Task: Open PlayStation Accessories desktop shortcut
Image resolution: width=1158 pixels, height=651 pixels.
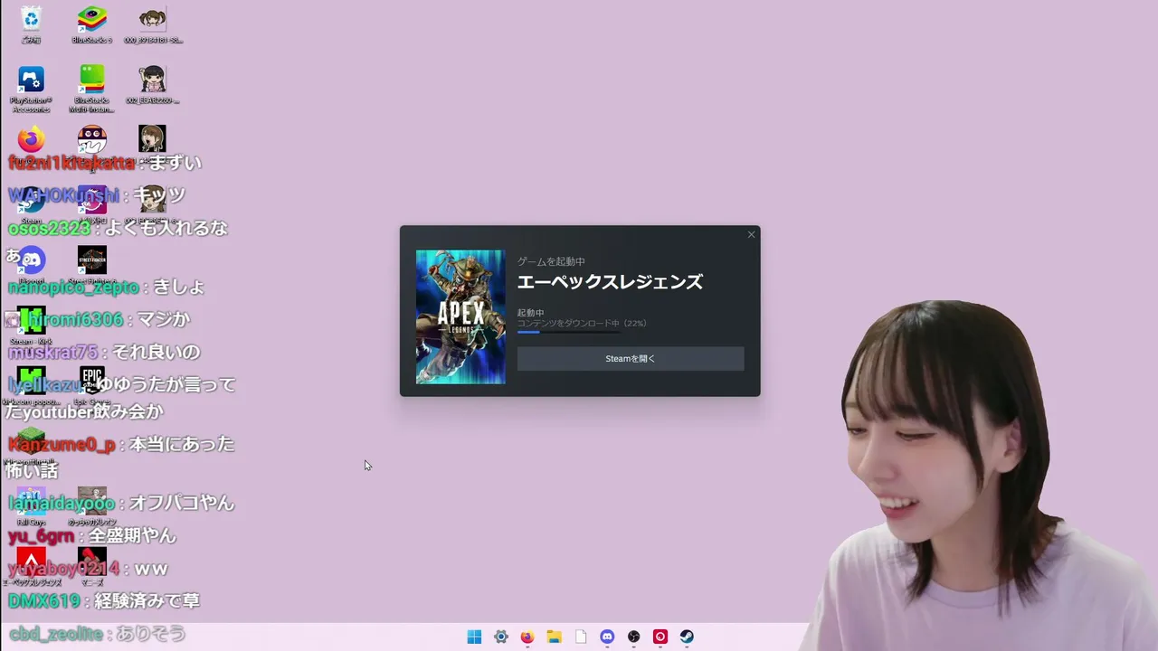Action: coord(31,89)
